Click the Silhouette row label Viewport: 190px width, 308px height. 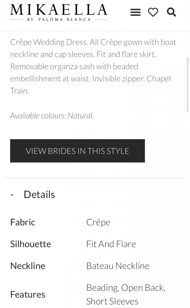pos(31,244)
